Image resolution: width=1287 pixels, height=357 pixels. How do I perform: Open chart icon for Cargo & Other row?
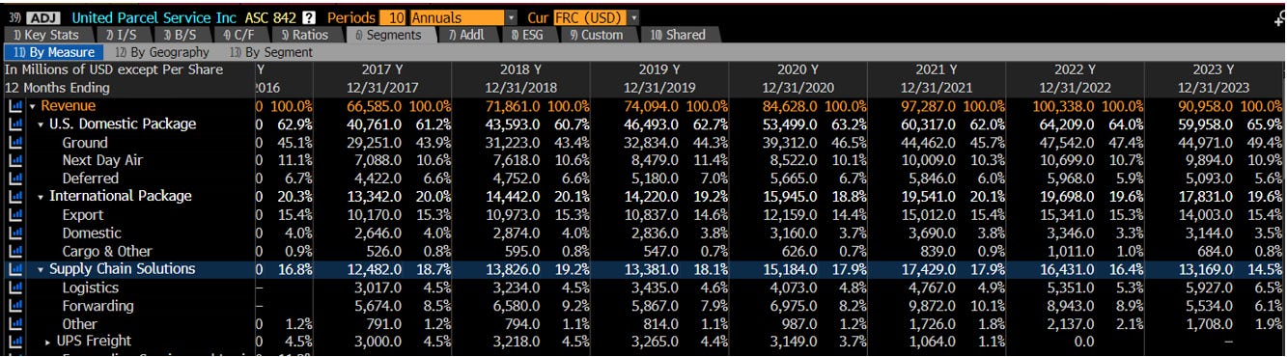14,251
